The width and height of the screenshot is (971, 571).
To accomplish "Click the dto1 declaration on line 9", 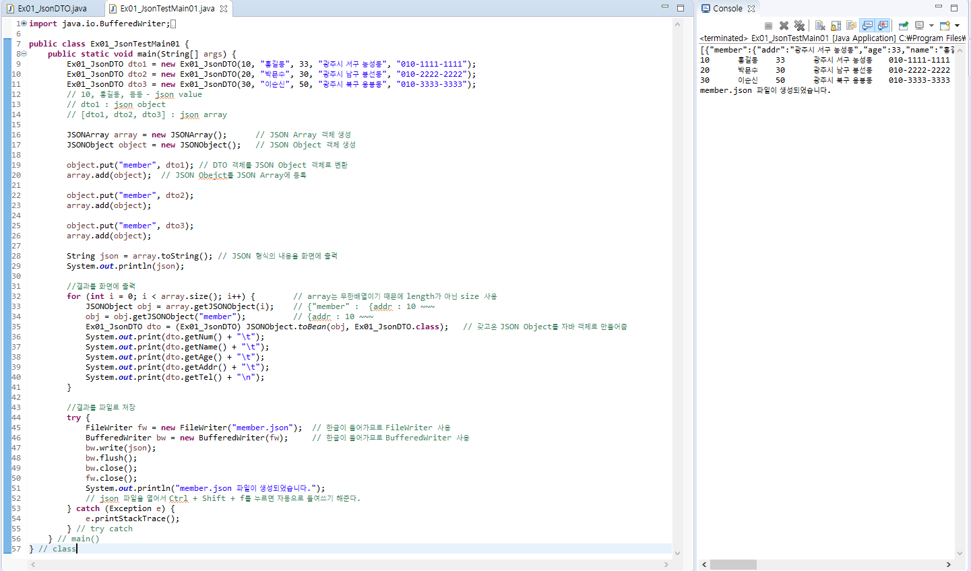I will [x=271, y=64].
